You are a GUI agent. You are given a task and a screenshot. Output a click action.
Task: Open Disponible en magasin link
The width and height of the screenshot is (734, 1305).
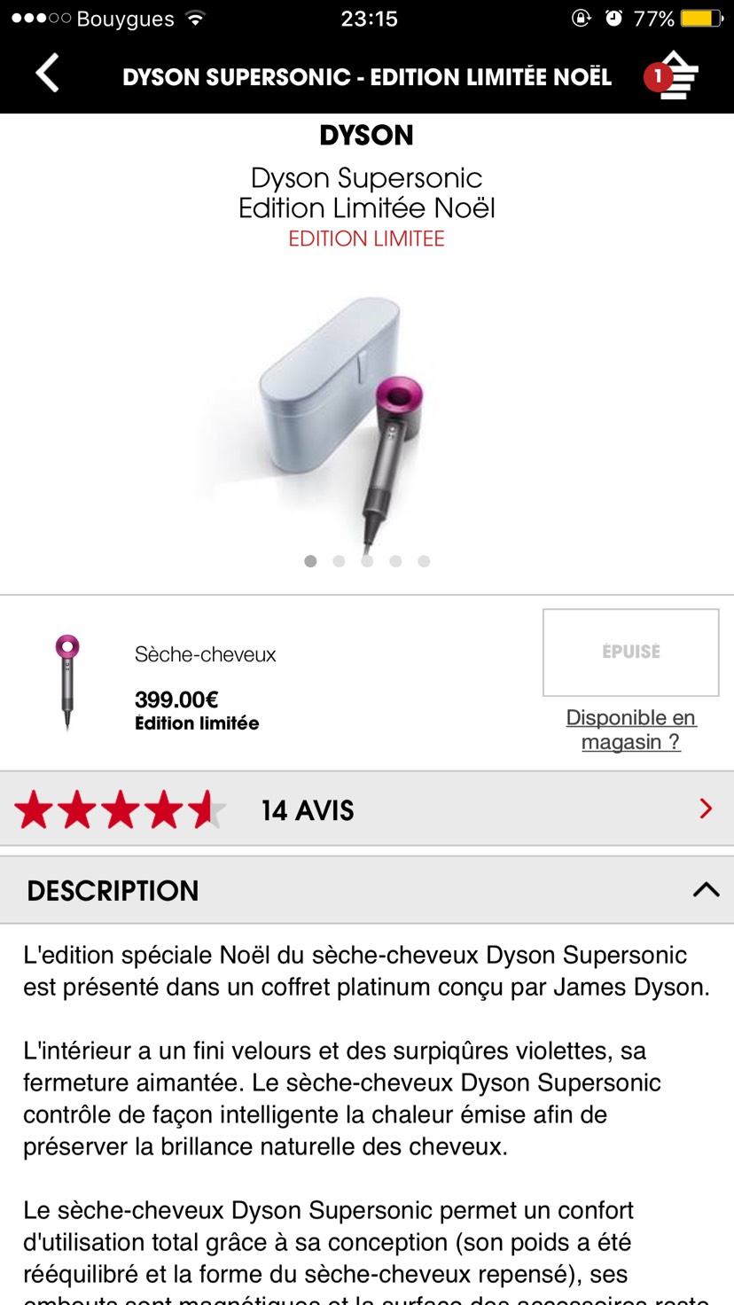pyautogui.click(x=631, y=730)
